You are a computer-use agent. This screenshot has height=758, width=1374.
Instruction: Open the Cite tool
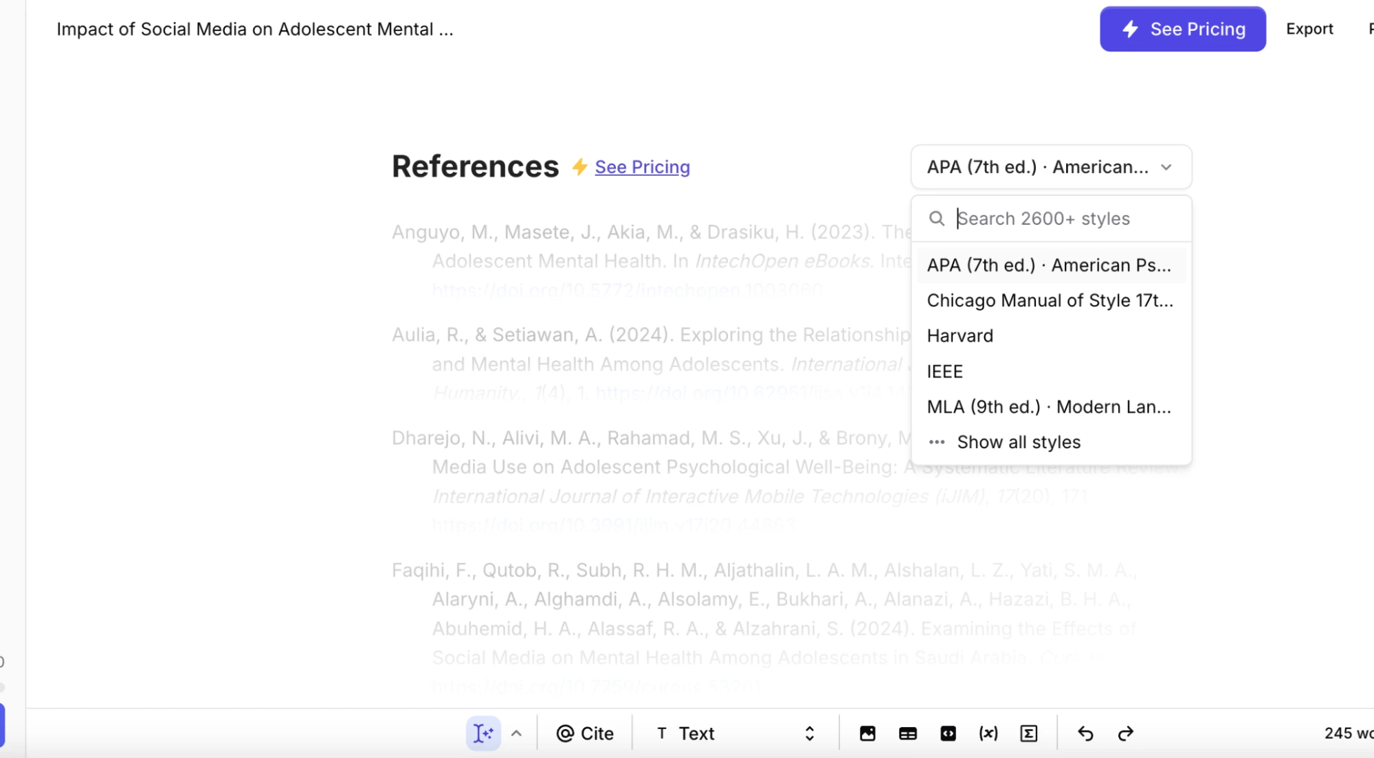point(585,733)
